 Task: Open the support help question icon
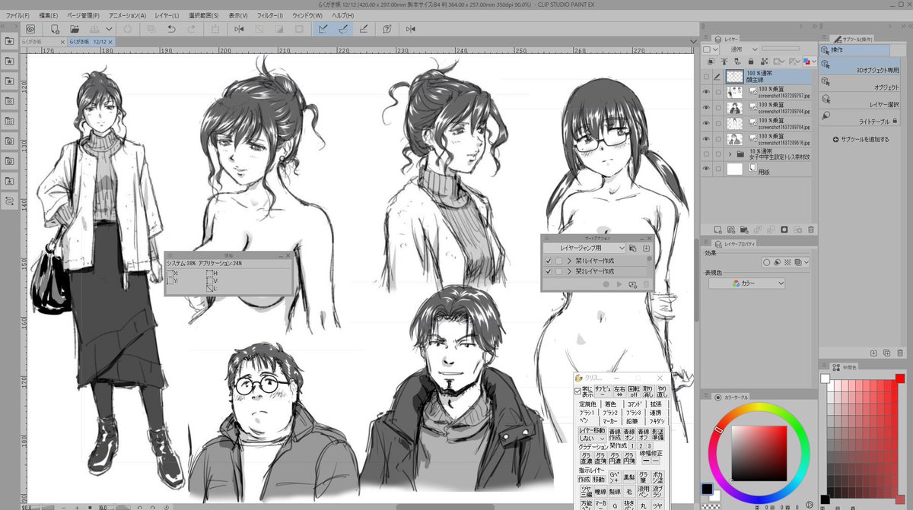tap(387, 29)
